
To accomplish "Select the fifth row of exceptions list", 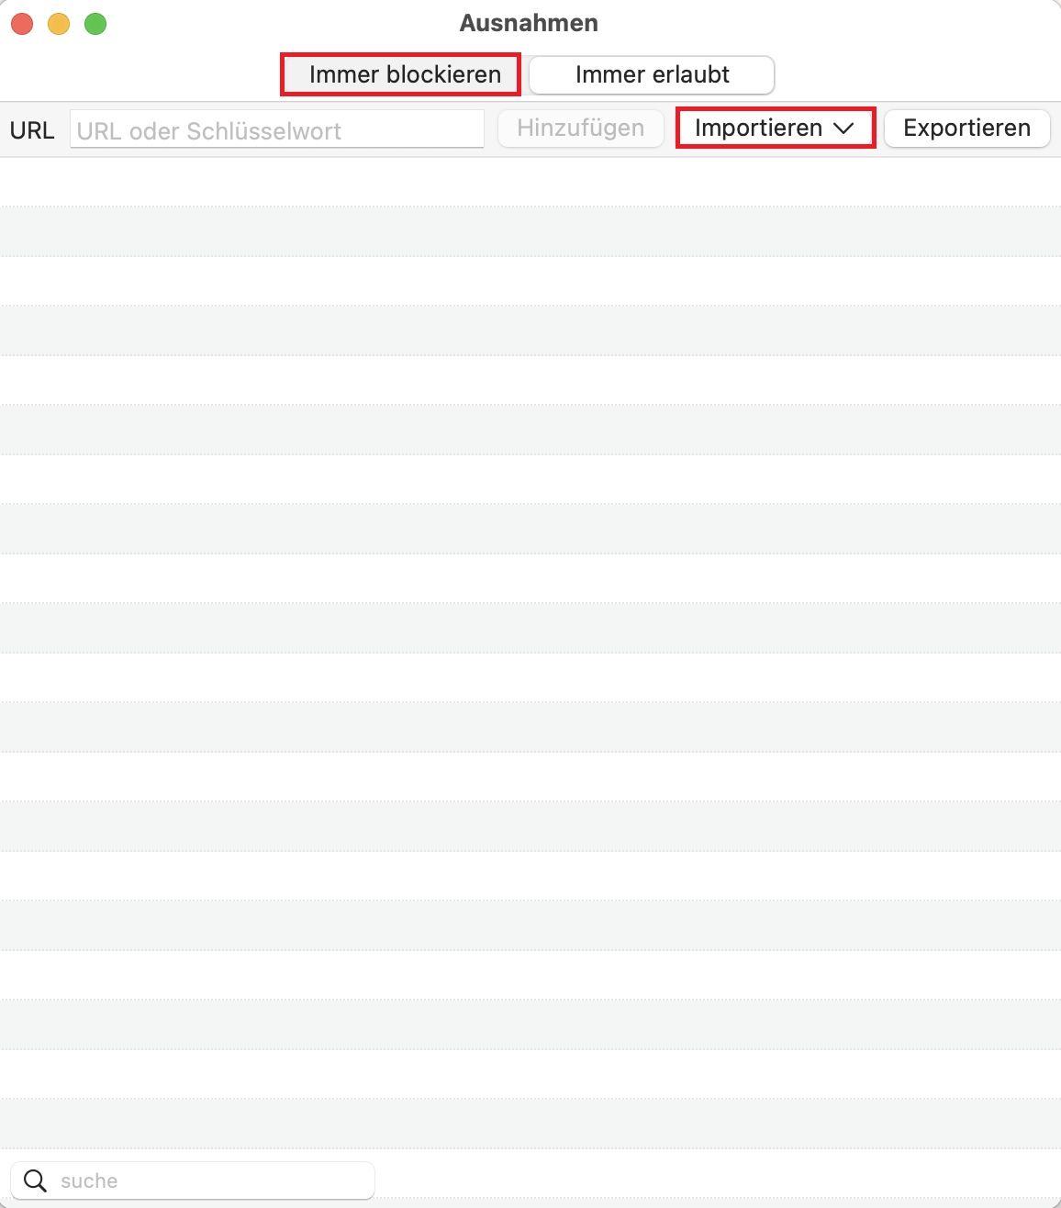I will (x=530, y=380).
